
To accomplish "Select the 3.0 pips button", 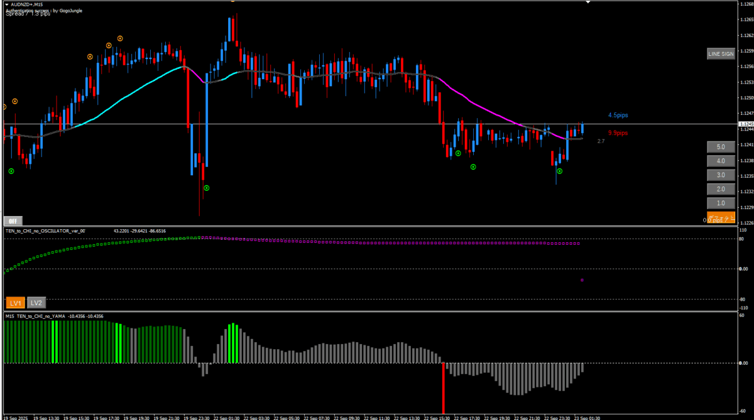I will (x=720, y=175).
